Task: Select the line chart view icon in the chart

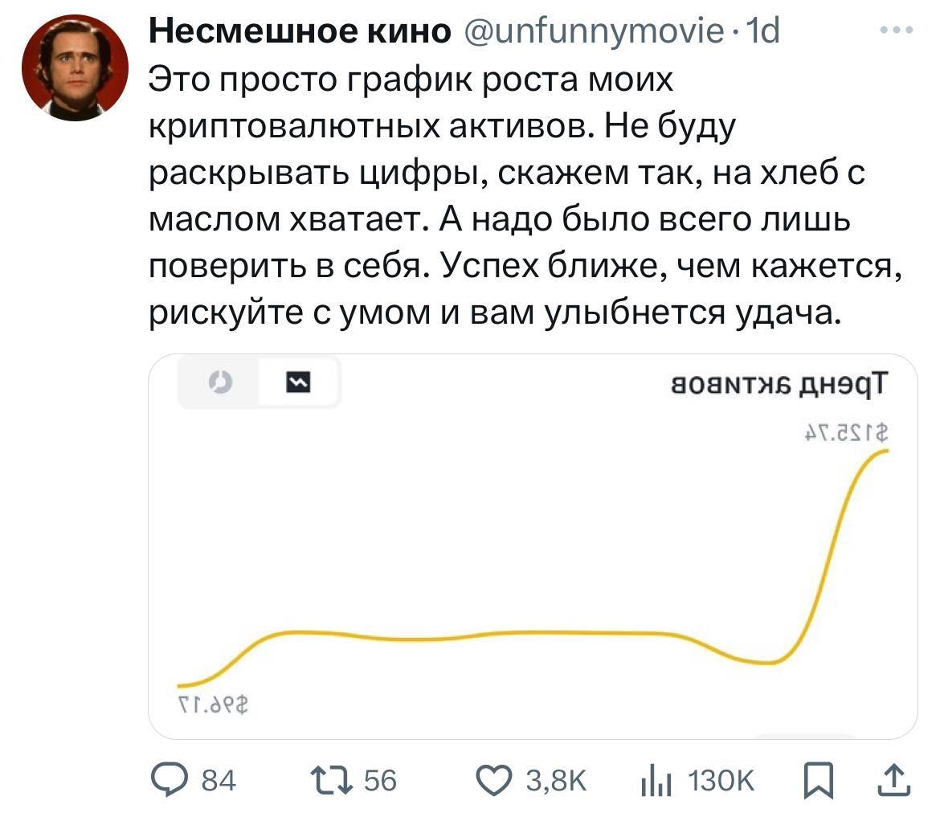Action: (x=299, y=382)
